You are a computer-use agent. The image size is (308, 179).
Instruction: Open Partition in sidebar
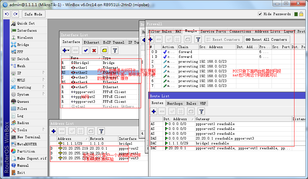(x=26, y=151)
